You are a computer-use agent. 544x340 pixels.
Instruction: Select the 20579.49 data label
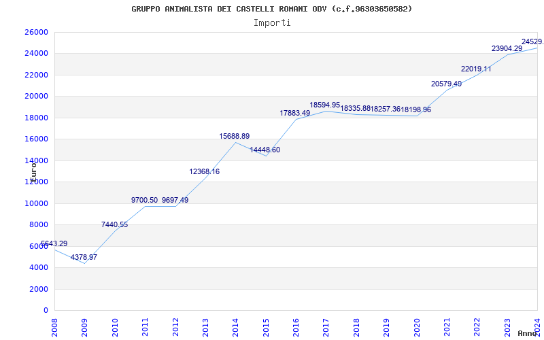[x=446, y=84]
